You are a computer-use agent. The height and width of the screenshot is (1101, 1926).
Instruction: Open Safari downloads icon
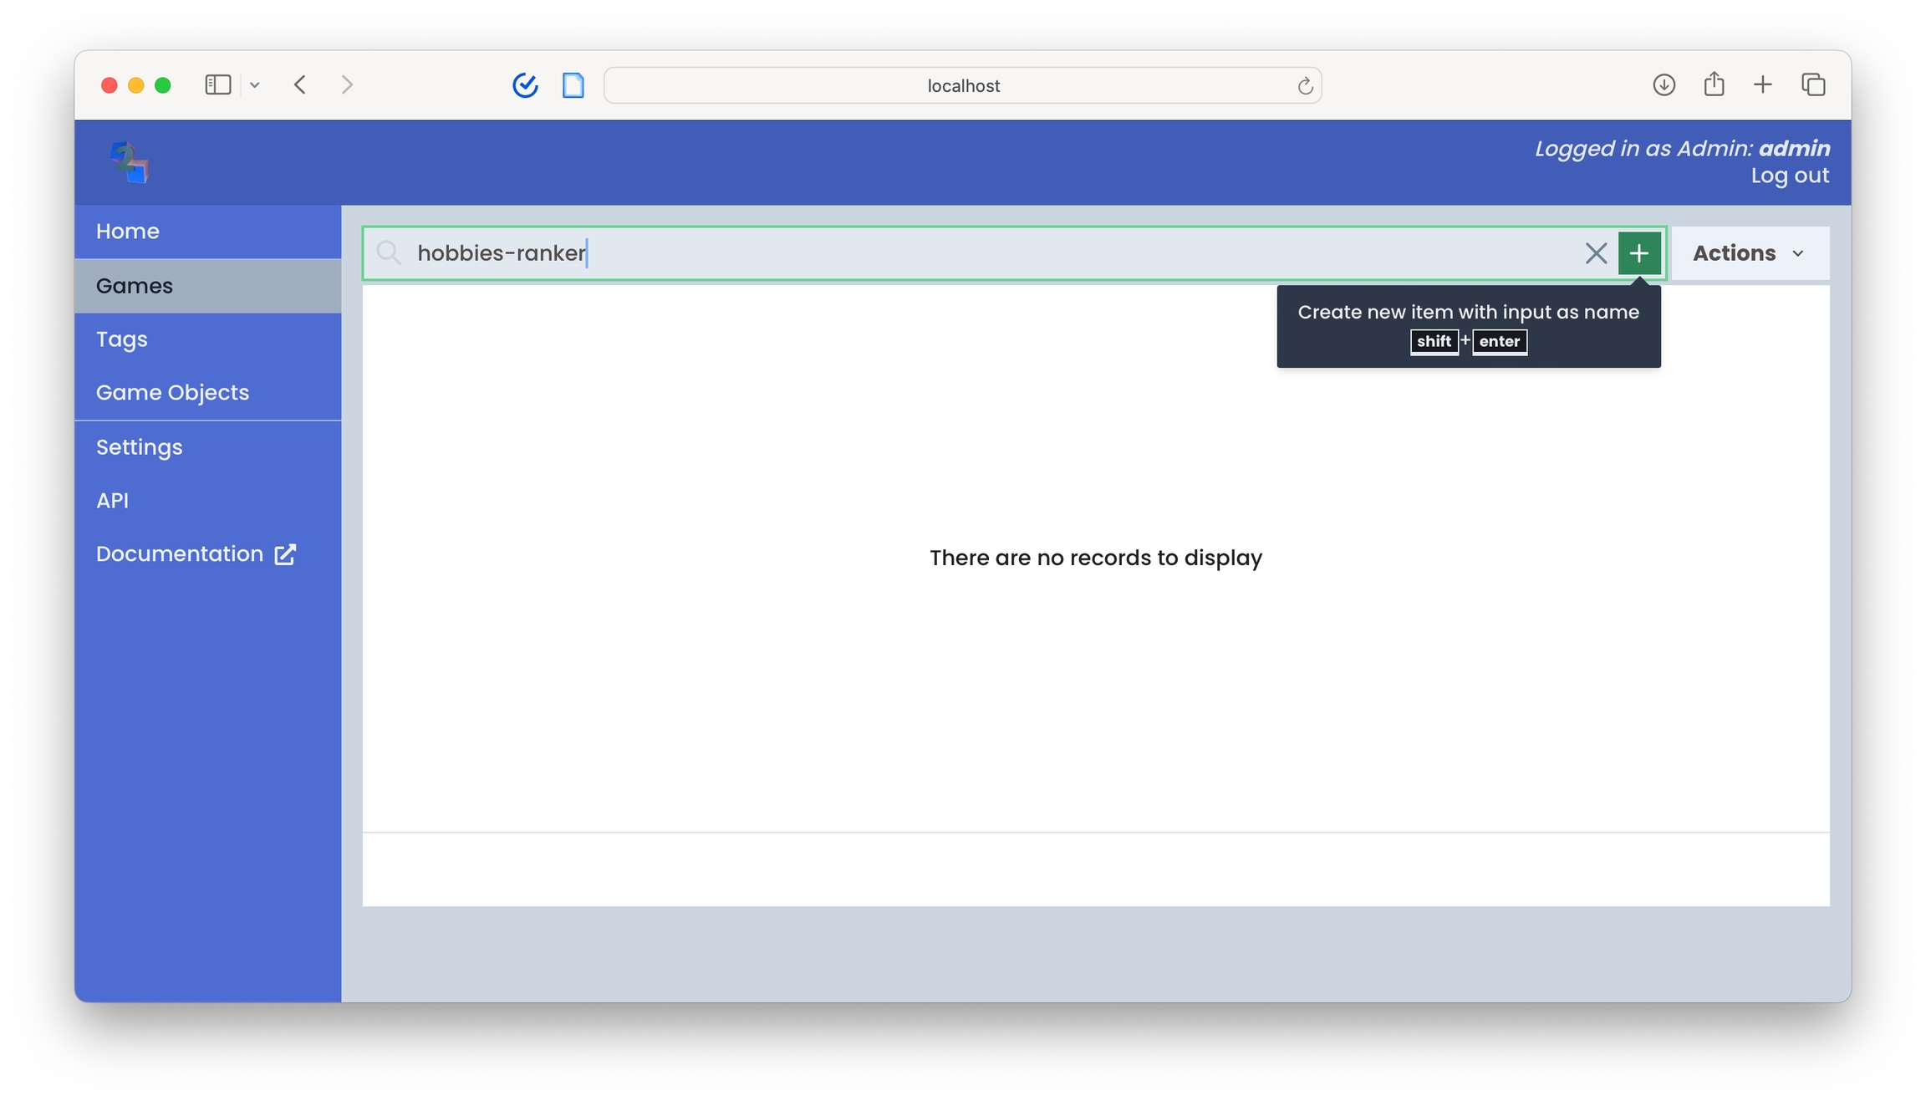pyautogui.click(x=1664, y=84)
